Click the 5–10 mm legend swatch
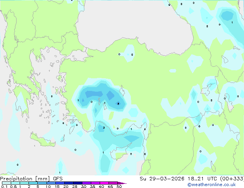 [42, 183]
